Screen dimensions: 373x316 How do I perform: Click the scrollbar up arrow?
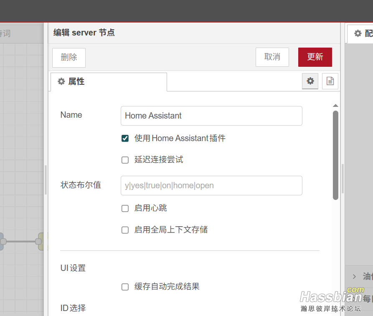point(335,106)
